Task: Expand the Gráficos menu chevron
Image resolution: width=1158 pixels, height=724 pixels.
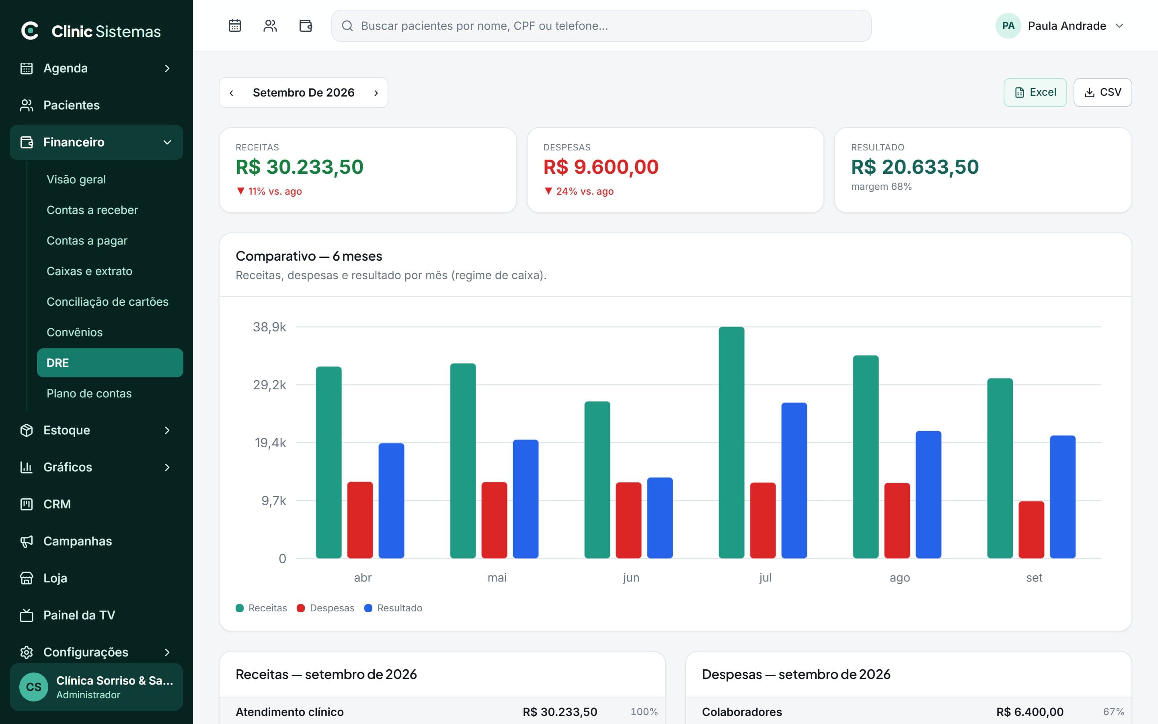Action: 167,467
